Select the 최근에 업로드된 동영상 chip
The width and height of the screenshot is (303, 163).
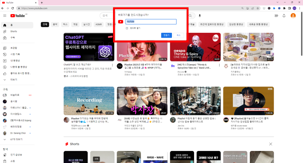click(x=212, y=24)
